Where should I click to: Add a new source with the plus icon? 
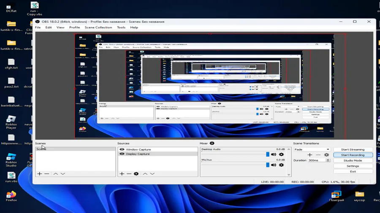[x=122, y=173]
